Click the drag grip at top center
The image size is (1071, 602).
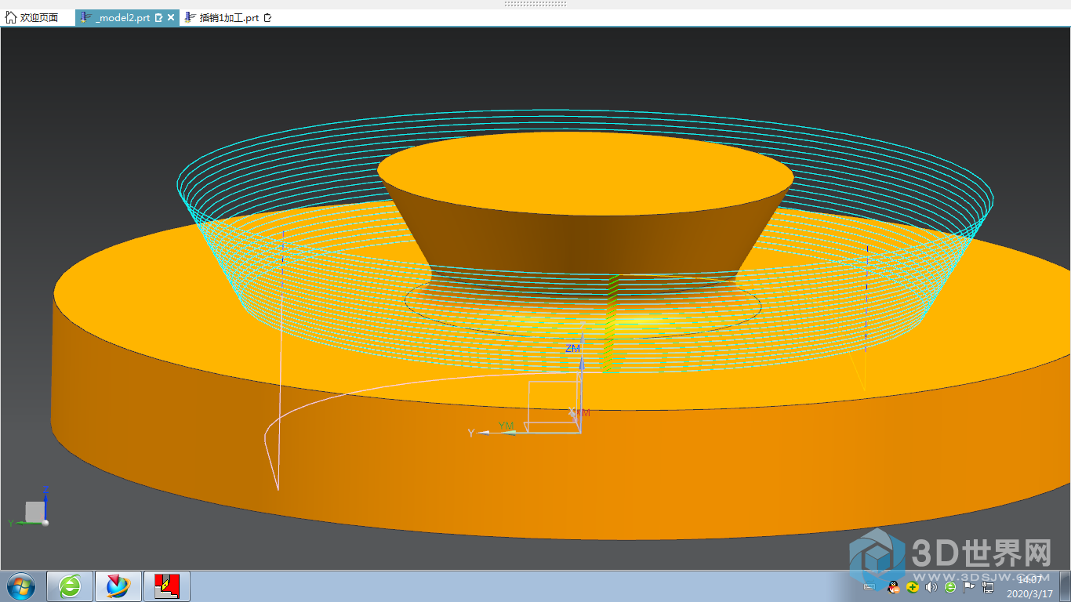[x=535, y=4]
